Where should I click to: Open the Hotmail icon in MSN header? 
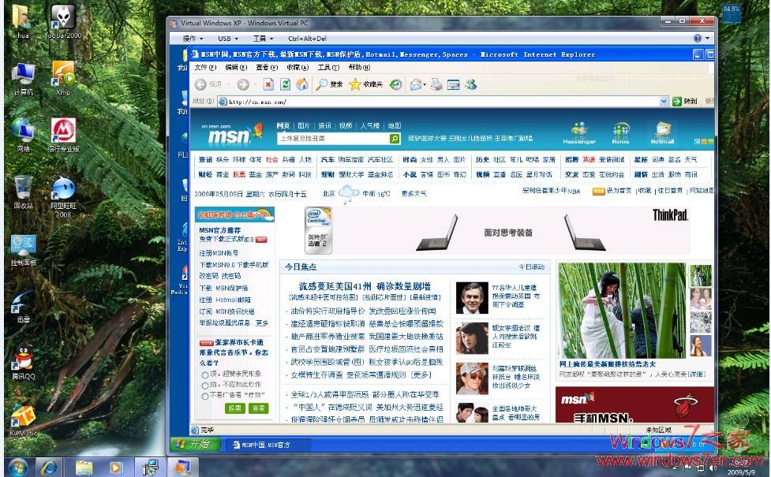(662, 132)
